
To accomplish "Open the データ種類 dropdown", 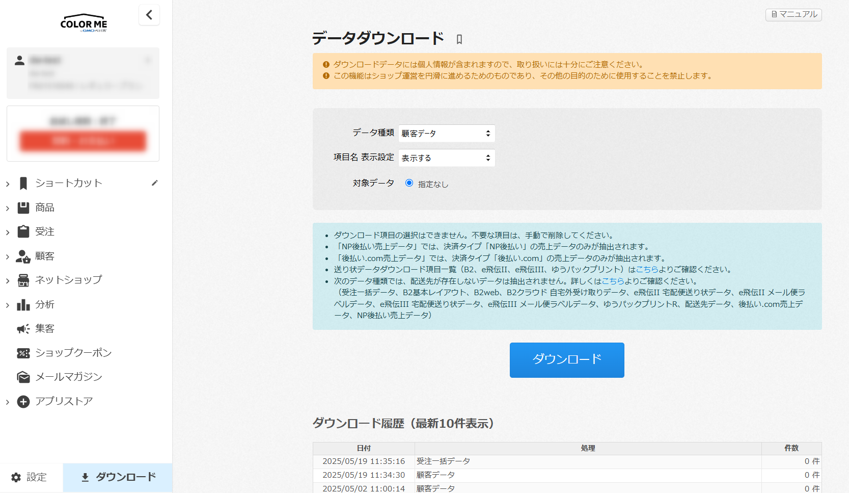I will [x=446, y=133].
